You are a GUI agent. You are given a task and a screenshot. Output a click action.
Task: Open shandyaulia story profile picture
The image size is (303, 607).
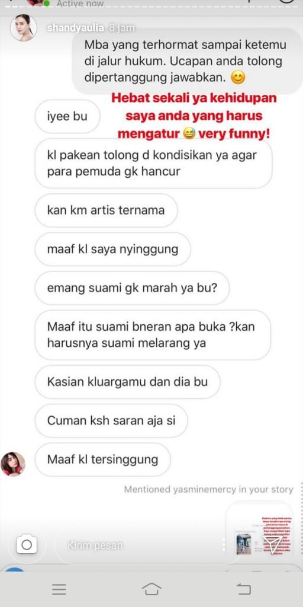[23, 28]
